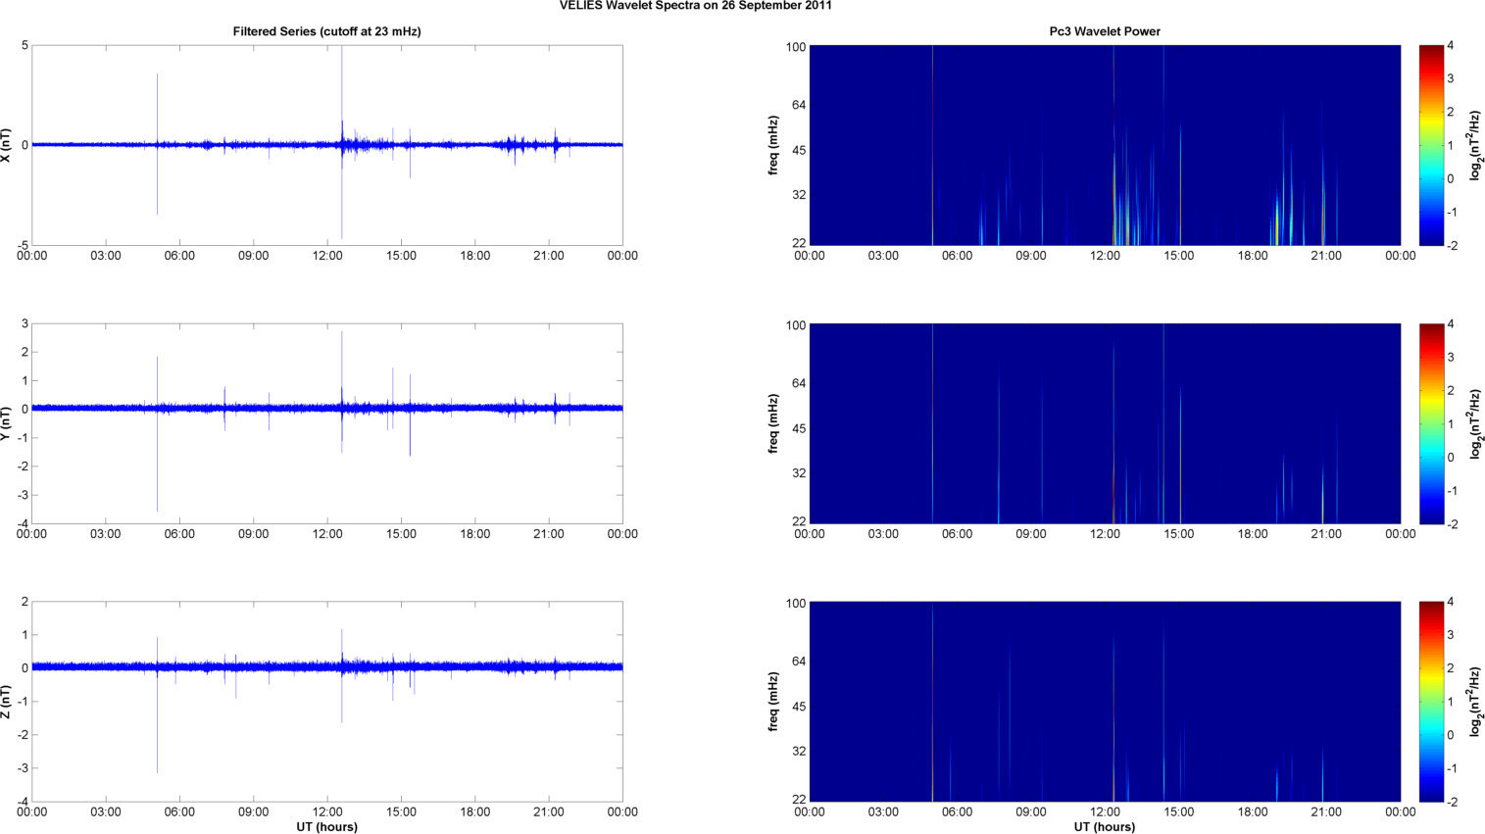Click the 03:00 tick under the X series plot
The width and height of the screenshot is (1485, 834).
(106, 256)
